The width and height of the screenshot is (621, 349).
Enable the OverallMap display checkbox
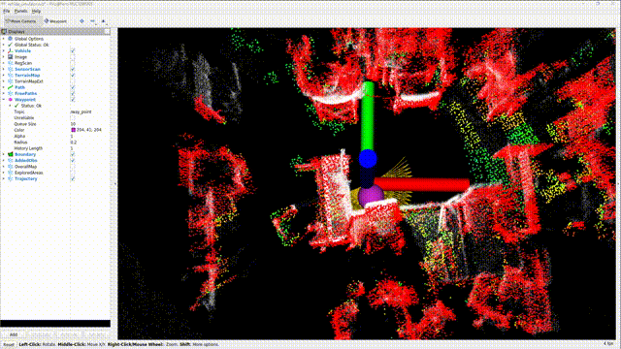click(x=73, y=167)
